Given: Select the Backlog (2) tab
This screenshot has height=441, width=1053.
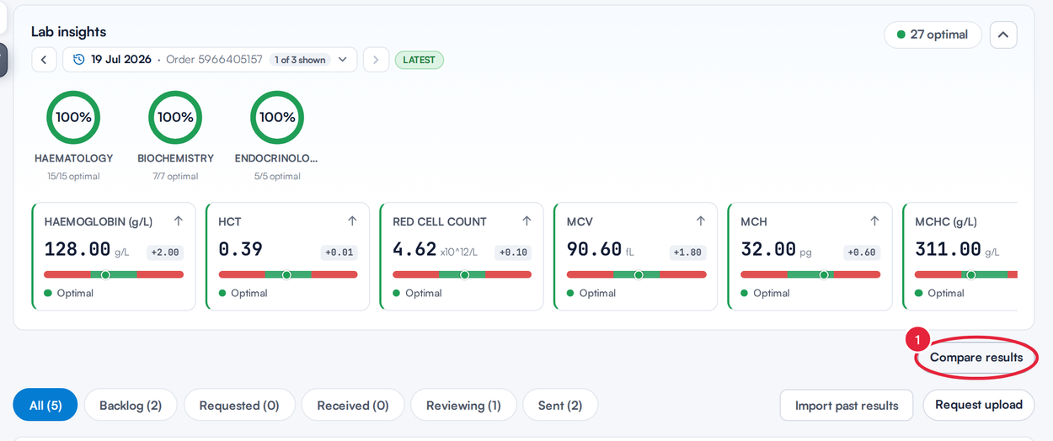Looking at the screenshot, I should point(131,405).
